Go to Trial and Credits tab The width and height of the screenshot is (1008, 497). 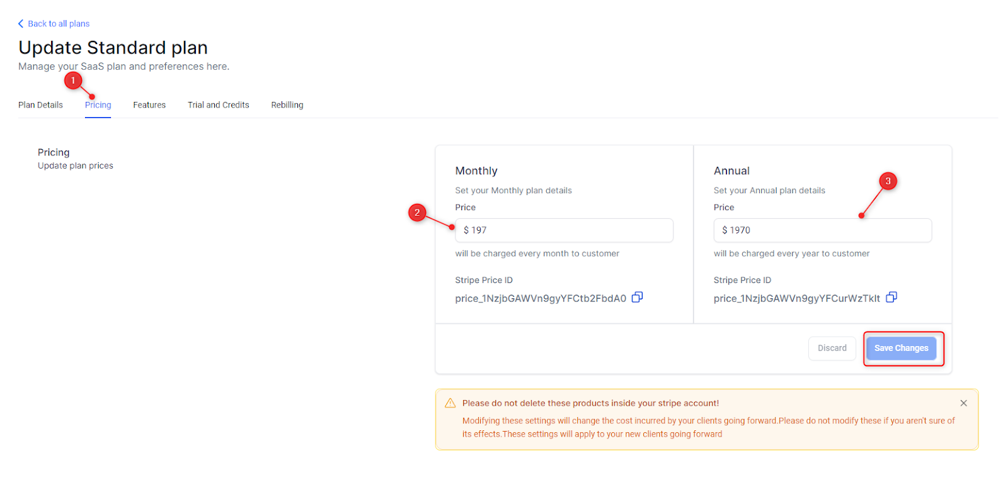[219, 105]
